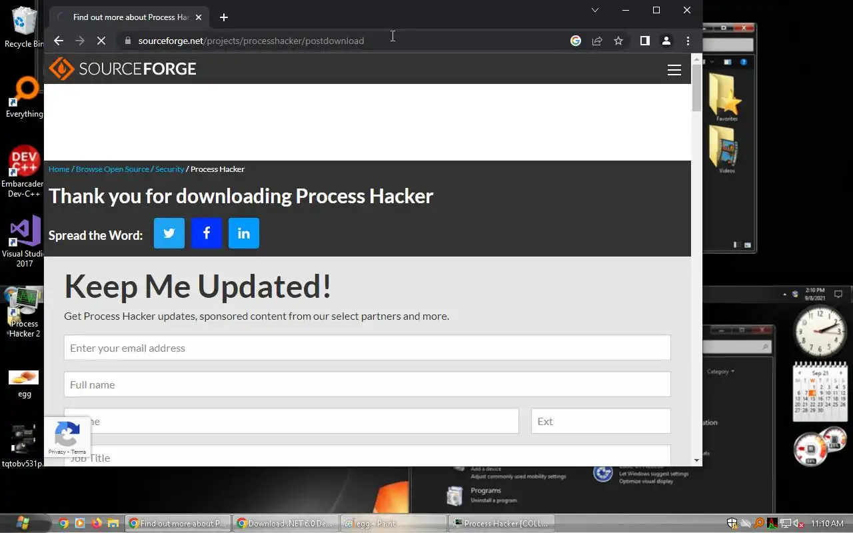Select the egg image desktop file

tap(24, 384)
